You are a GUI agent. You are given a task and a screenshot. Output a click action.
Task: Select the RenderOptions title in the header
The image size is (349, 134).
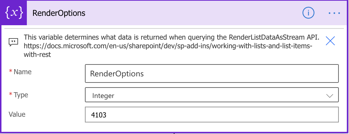tap(59, 13)
